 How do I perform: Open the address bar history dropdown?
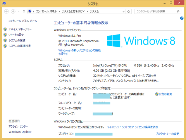tap(124, 12)
